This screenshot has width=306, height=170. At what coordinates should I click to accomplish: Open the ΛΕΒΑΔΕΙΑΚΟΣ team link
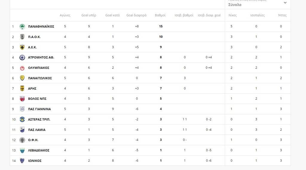coord(39,150)
